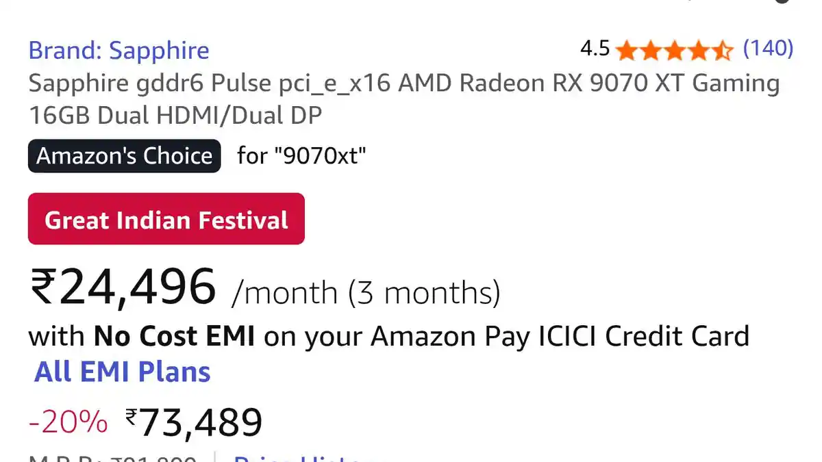The image size is (822, 462).
Task: Click the bold No Cost EMI text
Action: [x=174, y=337]
